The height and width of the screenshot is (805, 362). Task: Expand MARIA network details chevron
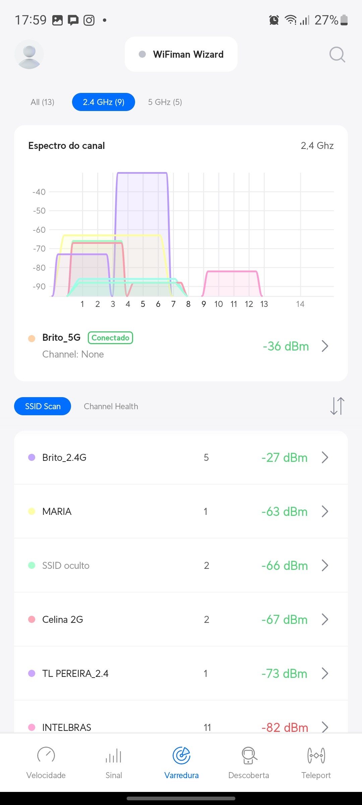(324, 512)
